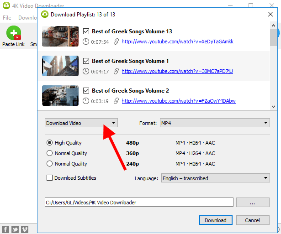
Task: Maximize the 4K Video Downloader main window
Action: (251, 5)
